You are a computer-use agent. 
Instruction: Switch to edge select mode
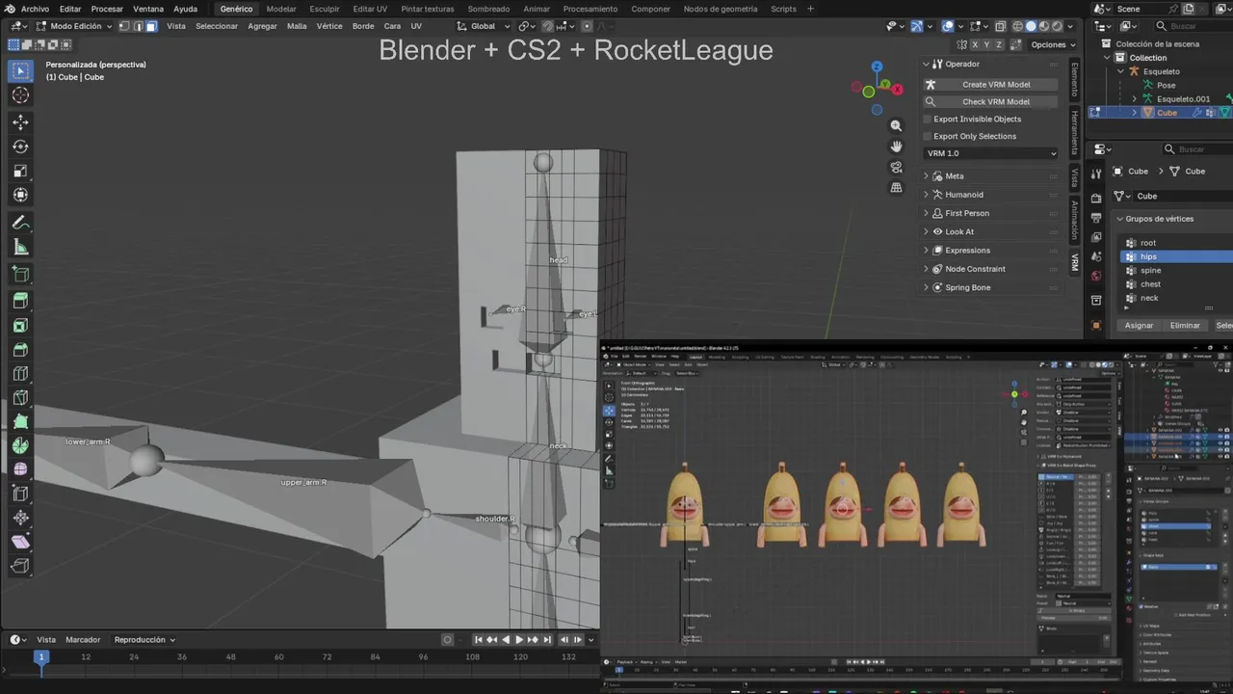tap(138, 26)
